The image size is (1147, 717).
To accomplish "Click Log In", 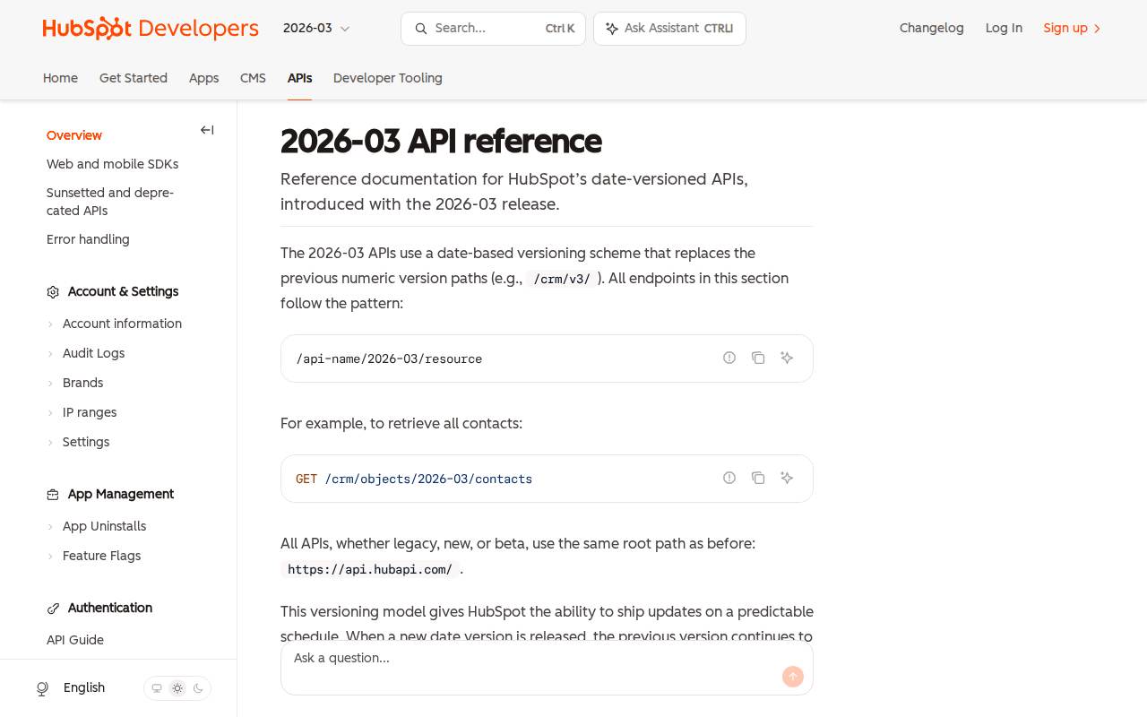I will [1004, 29].
